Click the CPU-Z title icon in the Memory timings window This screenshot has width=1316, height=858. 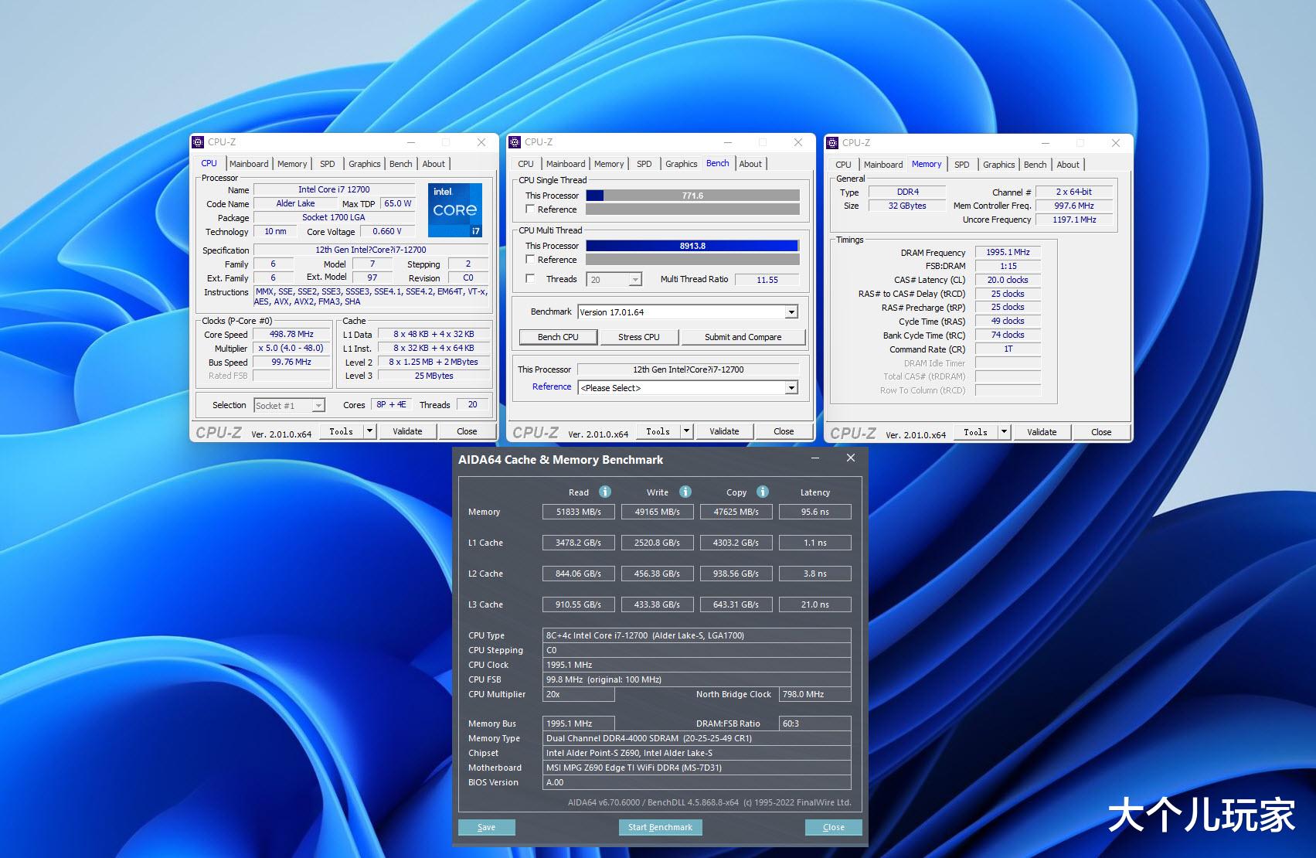[832, 143]
